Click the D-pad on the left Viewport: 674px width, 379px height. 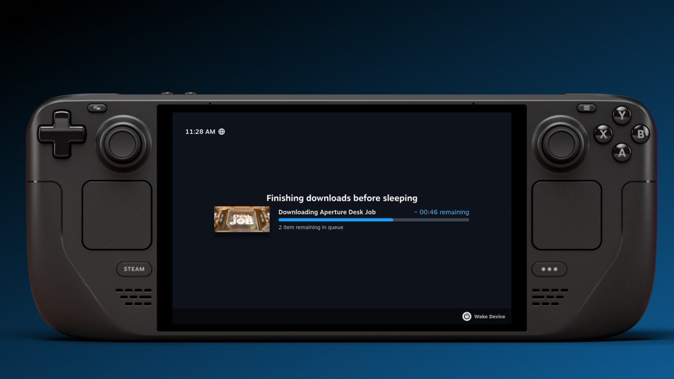pyautogui.click(x=61, y=134)
